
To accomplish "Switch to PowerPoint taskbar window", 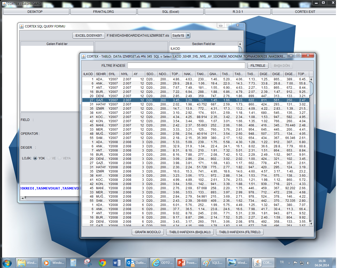I will tap(187, 263).
